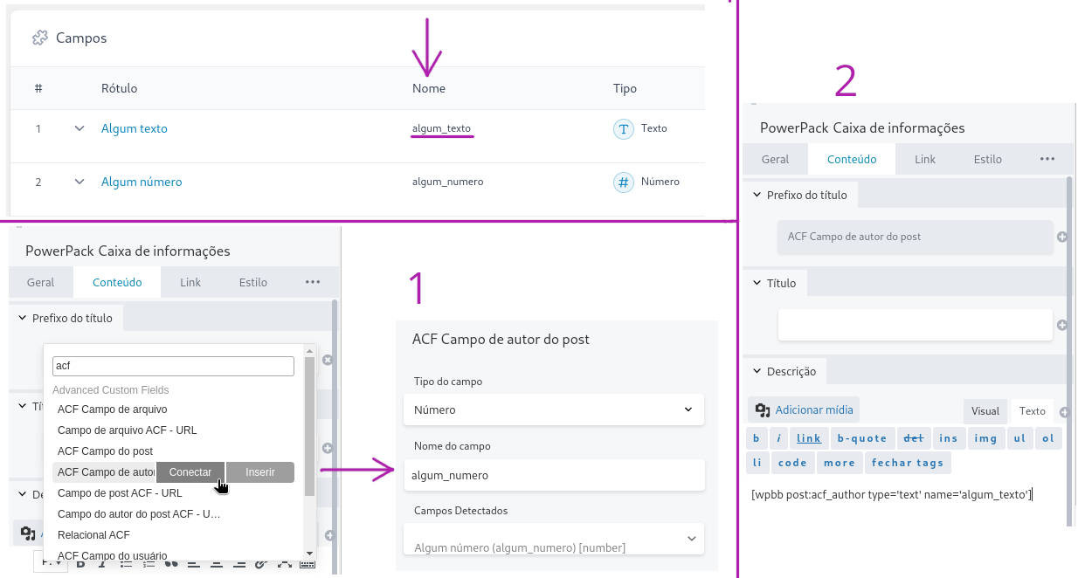Open the Algum número field link
Viewport: 1085px width, 578px height.
pos(142,182)
